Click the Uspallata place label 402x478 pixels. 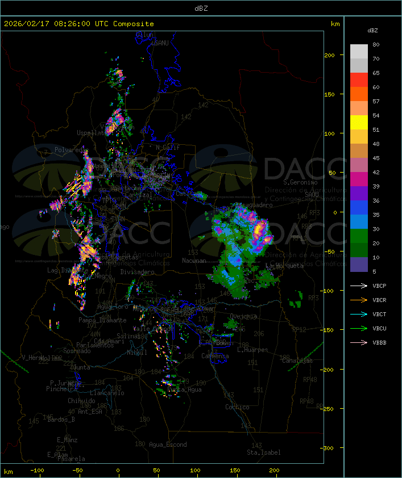click(x=92, y=133)
